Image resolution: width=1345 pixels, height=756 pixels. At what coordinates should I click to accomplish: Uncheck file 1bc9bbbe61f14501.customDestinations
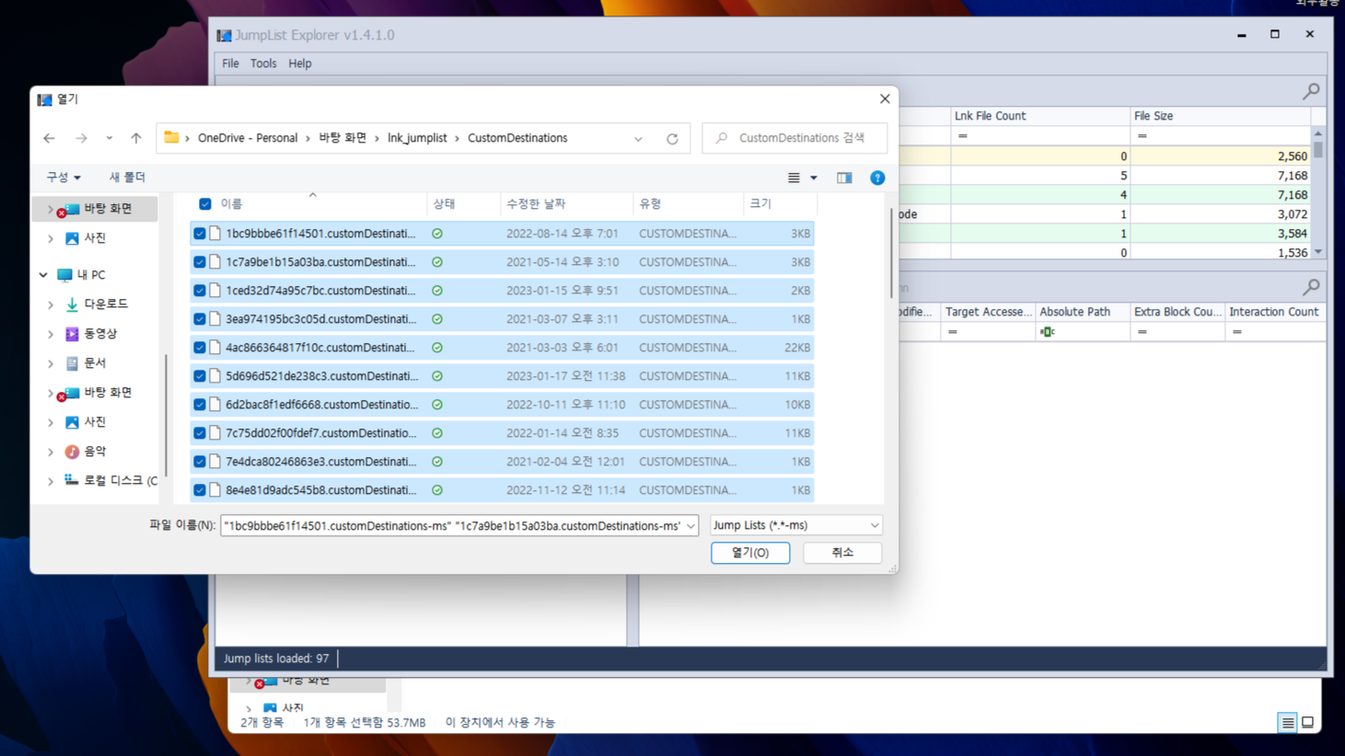click(x=200, y=234)
